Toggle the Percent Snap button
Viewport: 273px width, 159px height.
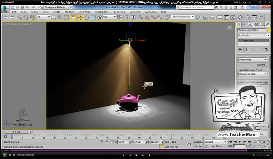click(x=154, y=17)
